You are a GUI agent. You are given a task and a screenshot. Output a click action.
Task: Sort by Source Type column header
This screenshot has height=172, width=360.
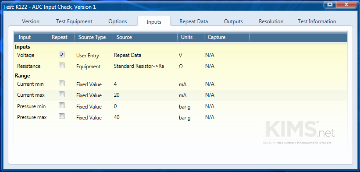point(94,37)
